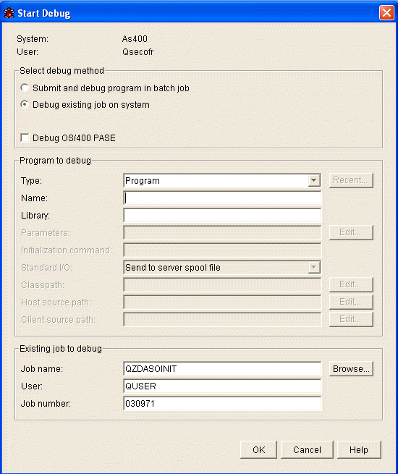Click the red bug icon in title bar

pos(9,13)
